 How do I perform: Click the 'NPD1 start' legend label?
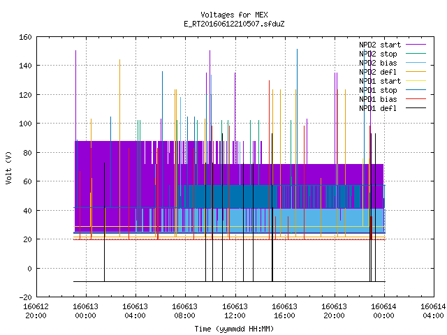[380, 81]
